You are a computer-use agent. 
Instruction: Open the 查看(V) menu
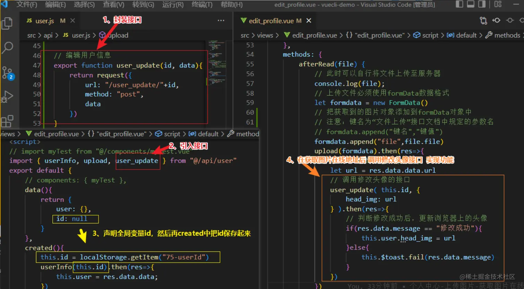point(113,4)
